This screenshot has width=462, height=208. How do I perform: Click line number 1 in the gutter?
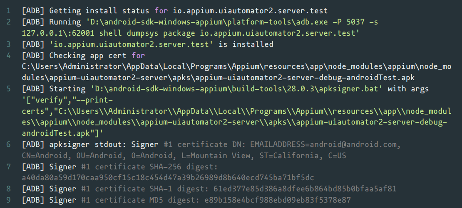tap(9, 11)
